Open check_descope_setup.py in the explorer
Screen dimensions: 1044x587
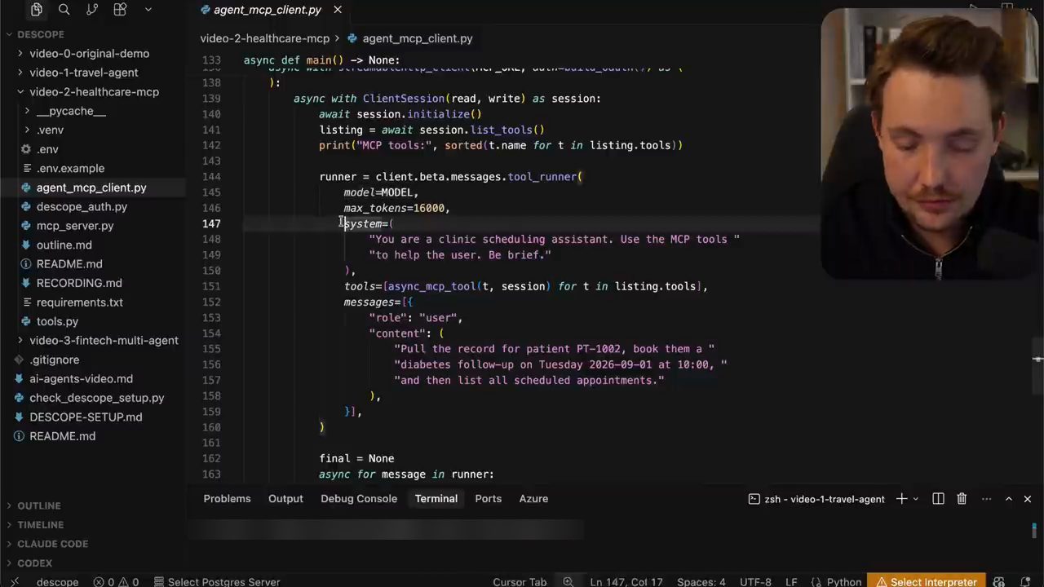click(x=96, y=398)
